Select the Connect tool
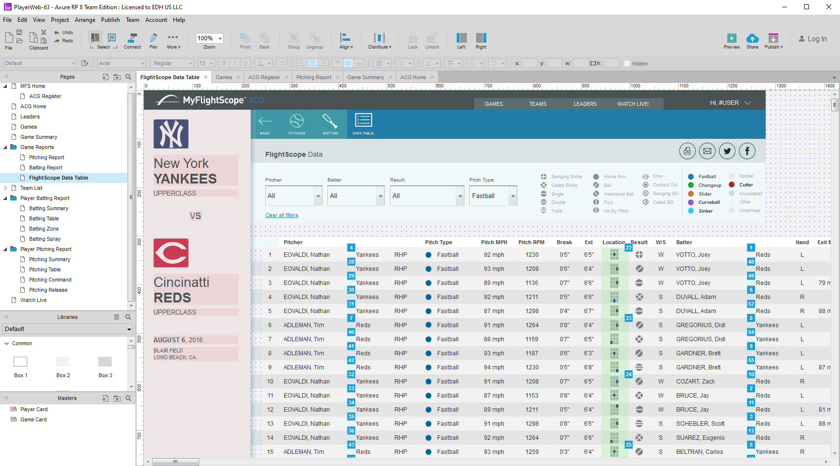Image resolution: width=840 pixels, height=466 pixels. [x=132, y=39]
